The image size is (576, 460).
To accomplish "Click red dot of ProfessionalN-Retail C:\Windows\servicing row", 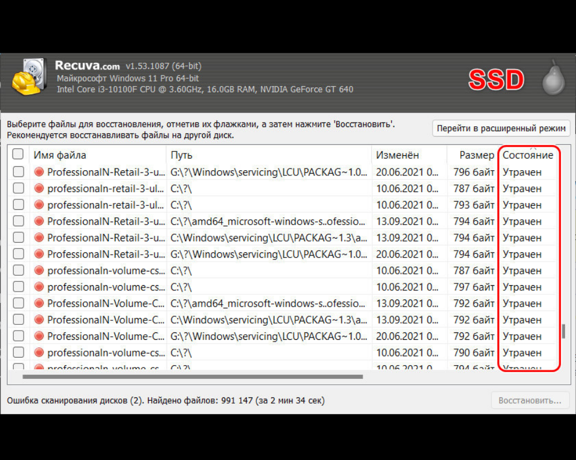I will click(x=39, y=237).
